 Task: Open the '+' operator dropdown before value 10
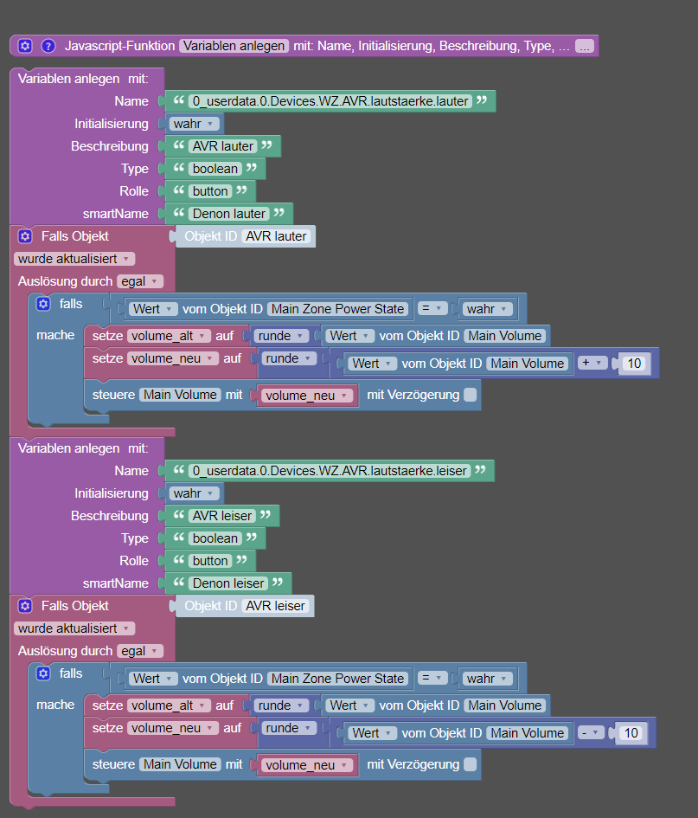point(592,363)
